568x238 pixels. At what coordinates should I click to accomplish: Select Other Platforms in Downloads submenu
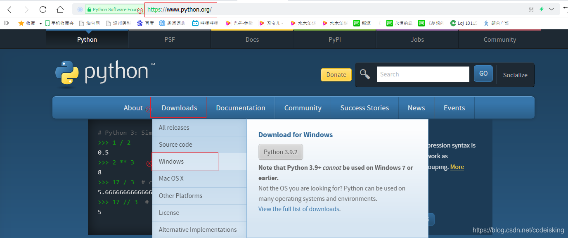199,196
